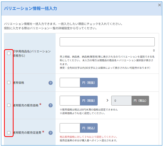Click the 印字用商品名(バリエーション情報含む) label text
The height and width of the screenshot is (146, 163).
tap(32, 53)
